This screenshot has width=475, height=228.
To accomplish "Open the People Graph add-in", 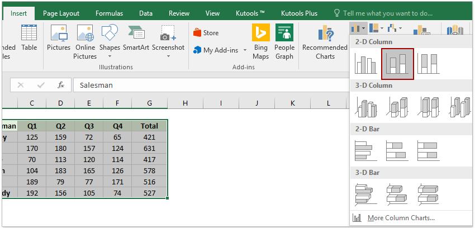I will click(x=284, y=41).
